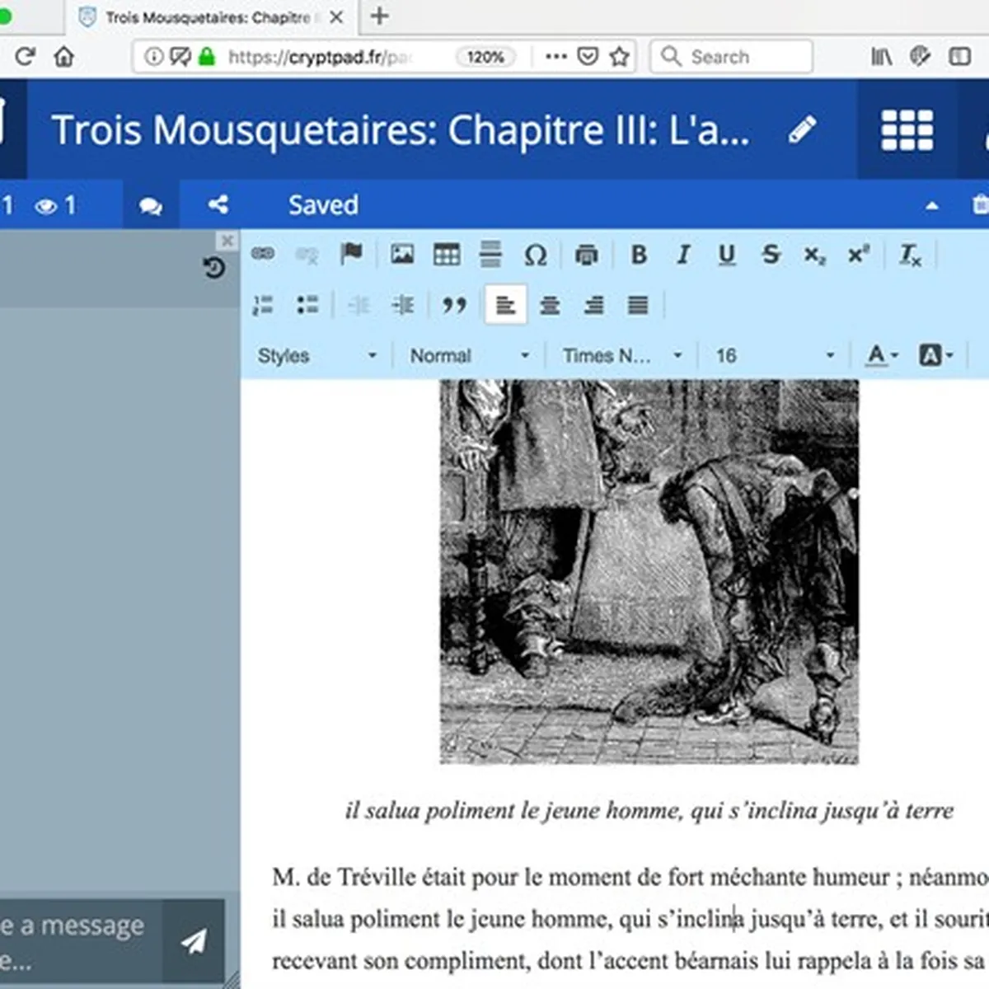
Task: Open a new browser tab
Action: click(379, 16)
